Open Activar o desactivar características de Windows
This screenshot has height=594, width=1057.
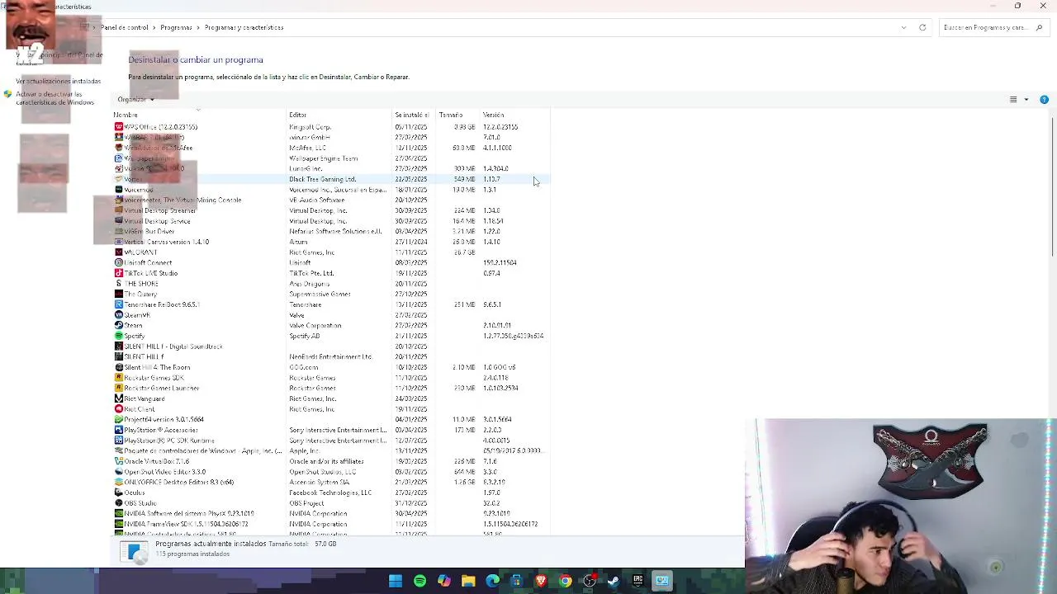55,98
